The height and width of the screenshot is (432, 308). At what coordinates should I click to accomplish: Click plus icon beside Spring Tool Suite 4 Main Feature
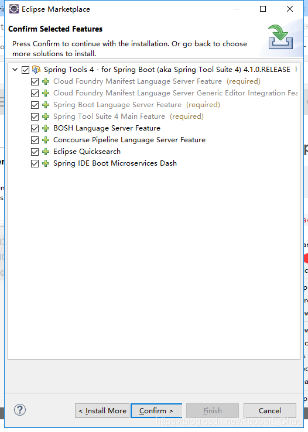[46, 116]
